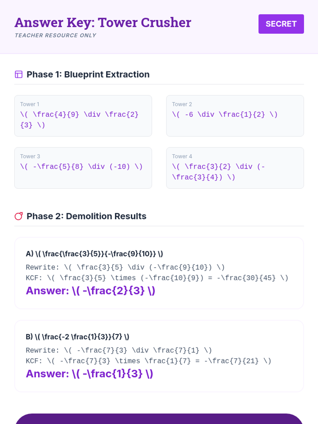318x424 pixels.
Task: Click the Tower 4 expression card
Action: pyautogui.click(x=235, y=168)
